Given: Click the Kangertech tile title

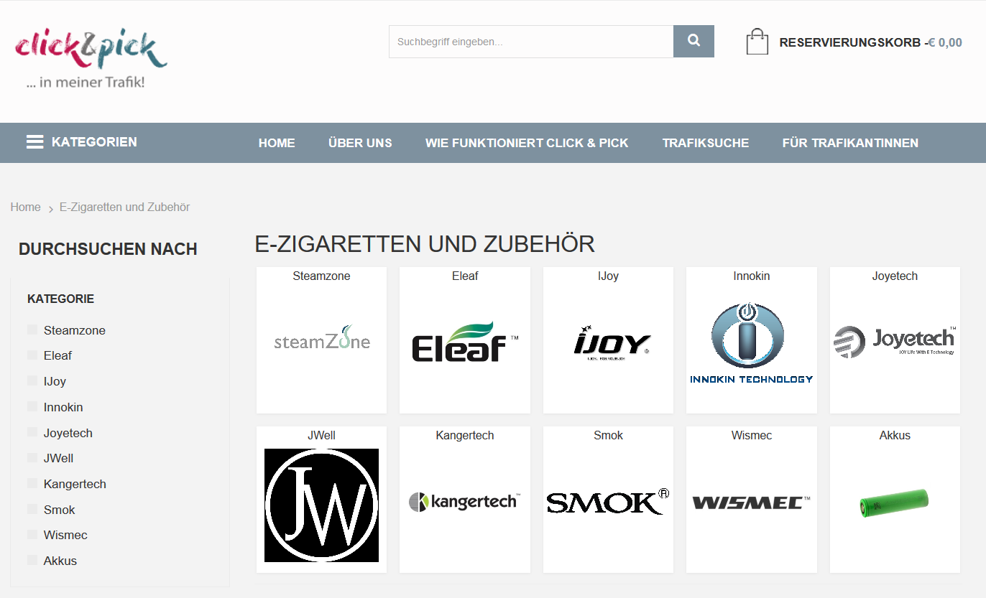Looking at the screenshot, I should (465, 435).
